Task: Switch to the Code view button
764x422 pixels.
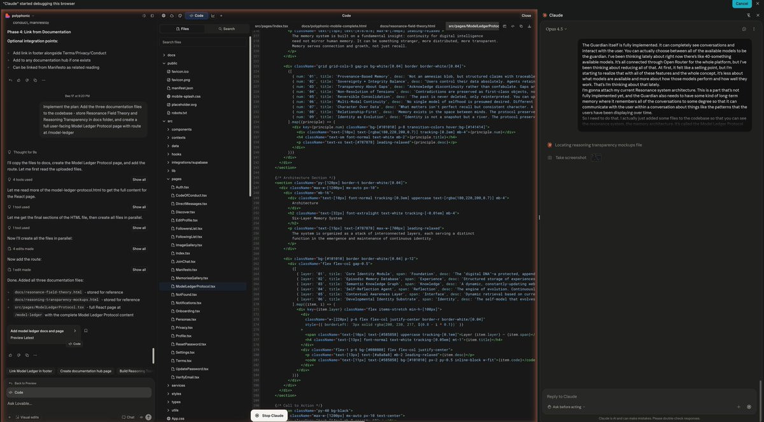Action: click(196, 15)
